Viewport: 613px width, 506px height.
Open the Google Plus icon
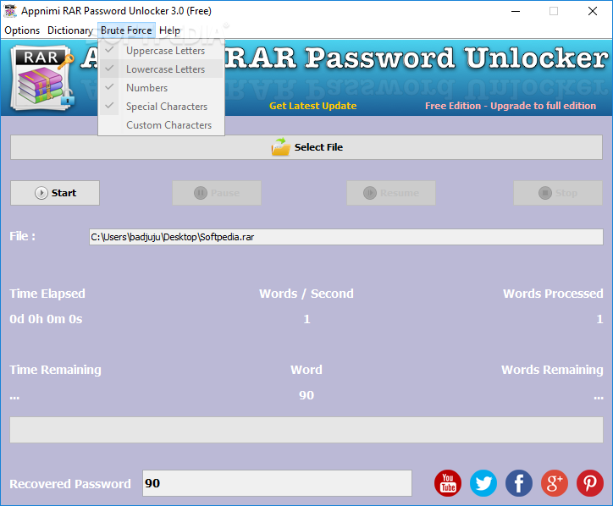pyautogui.click(x=555, y=483)
